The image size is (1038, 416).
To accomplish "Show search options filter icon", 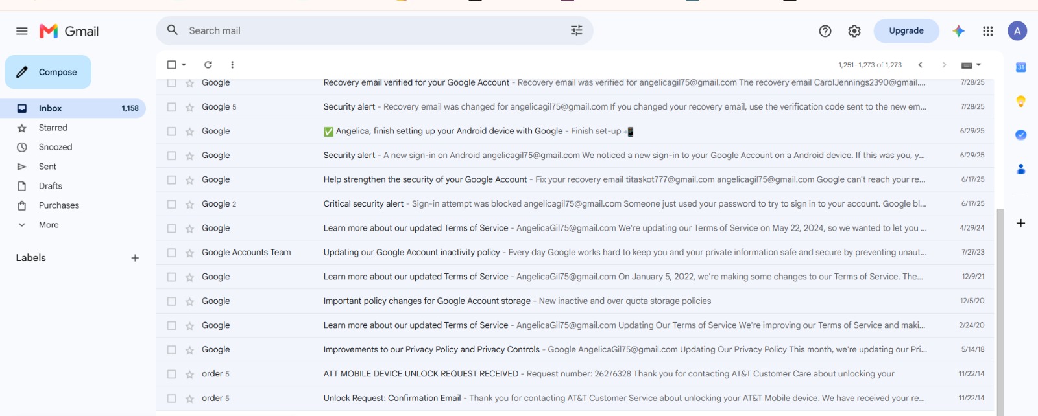I will point(577,30).
